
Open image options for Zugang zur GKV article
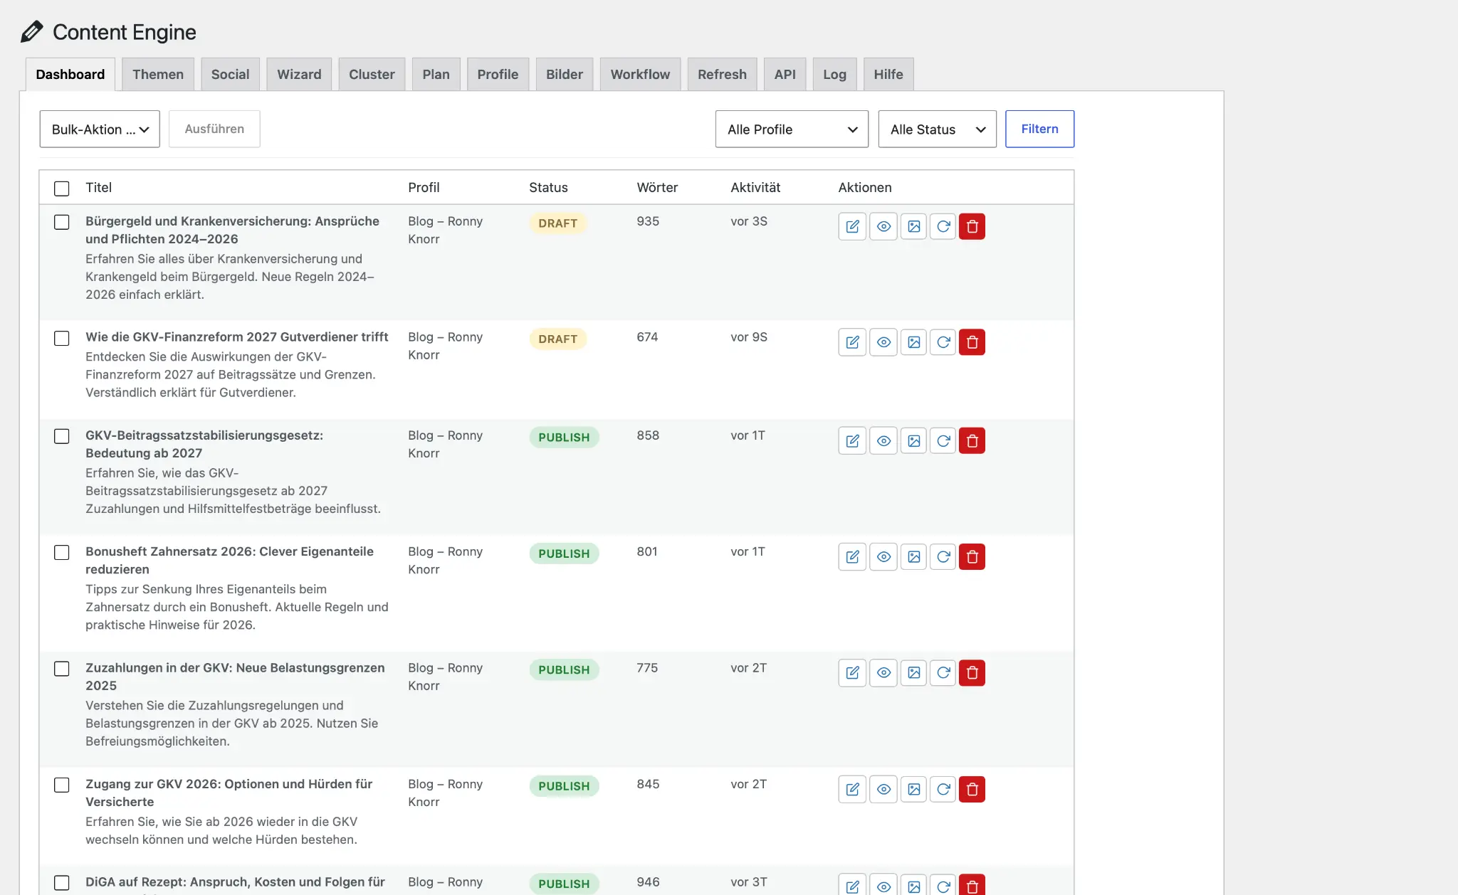(914, 789)
